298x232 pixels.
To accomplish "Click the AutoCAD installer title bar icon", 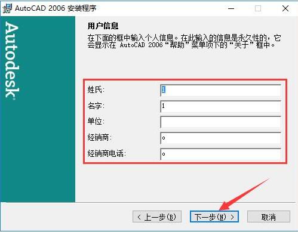I will pyautogui.click(x=7, y=8).
